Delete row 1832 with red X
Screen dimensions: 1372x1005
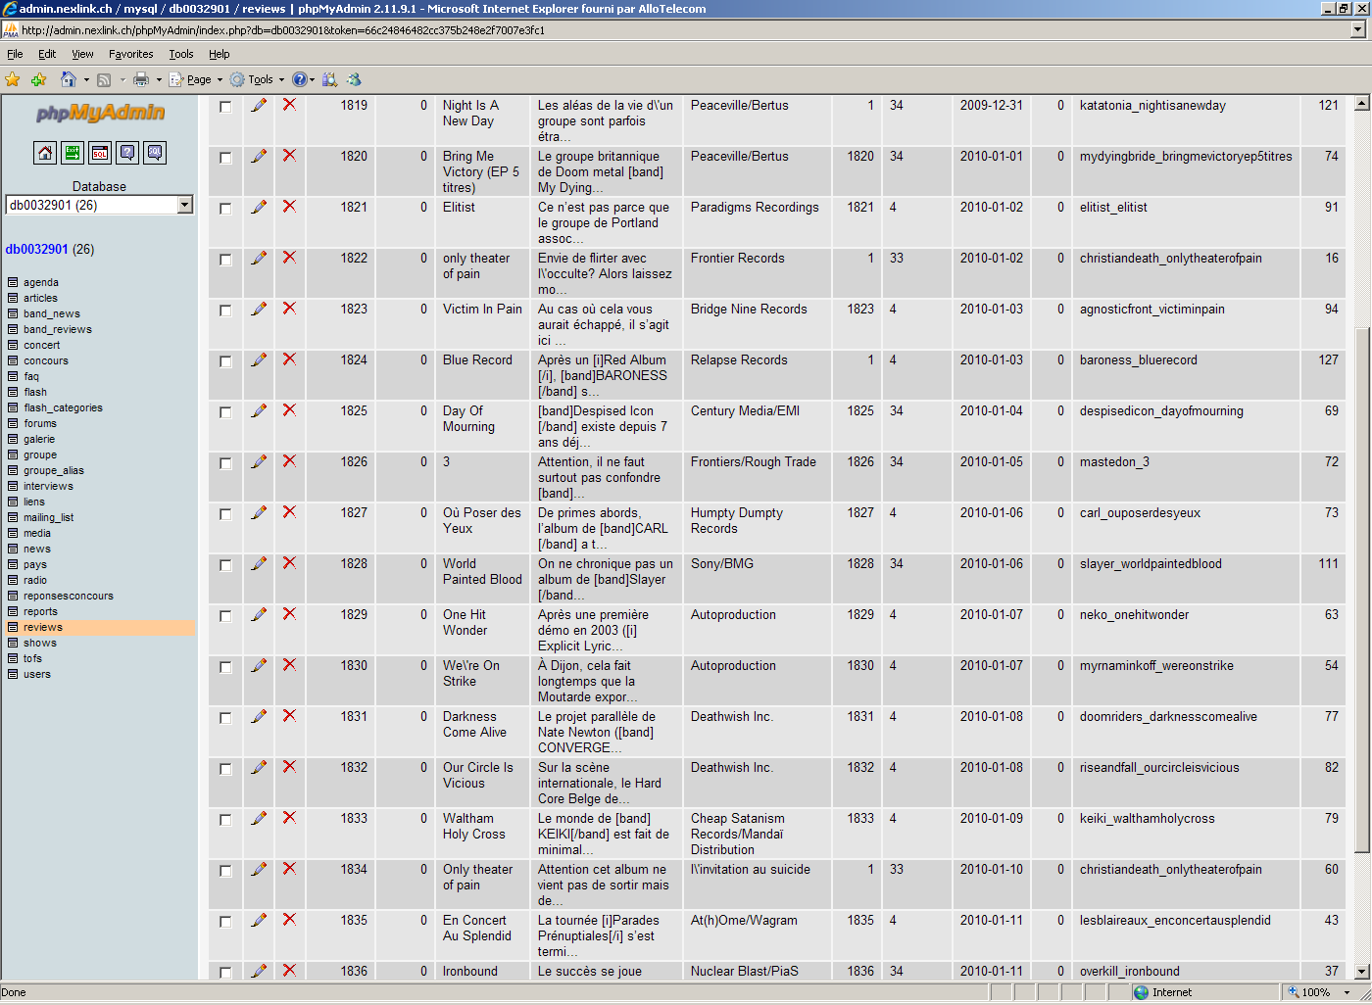(289, 767)
